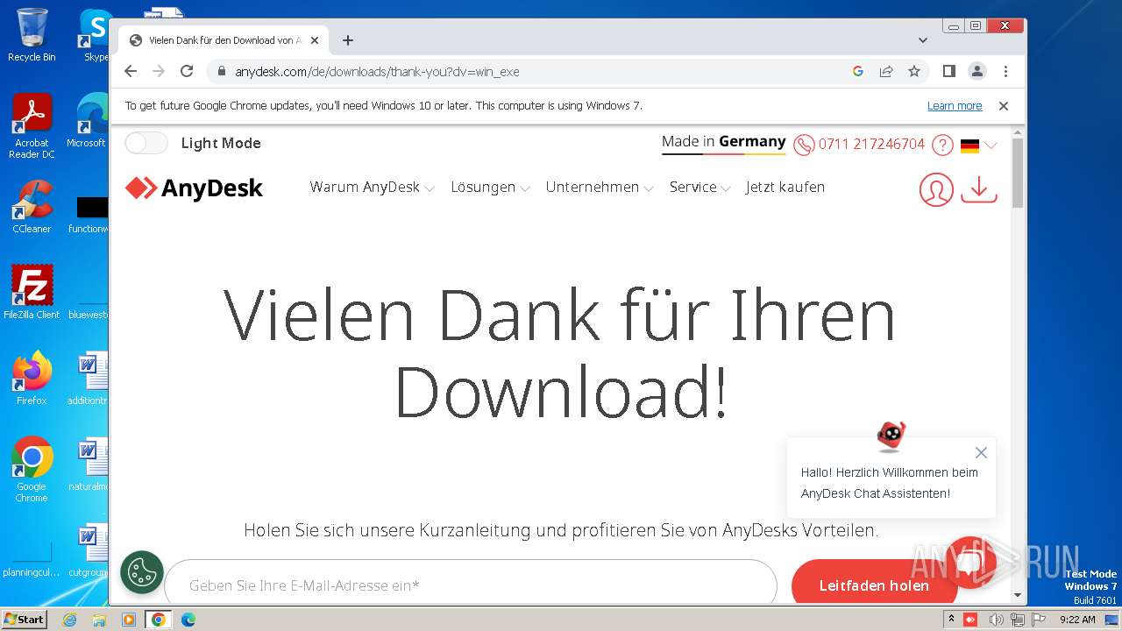Share this page via share icon

coord(886,72)
